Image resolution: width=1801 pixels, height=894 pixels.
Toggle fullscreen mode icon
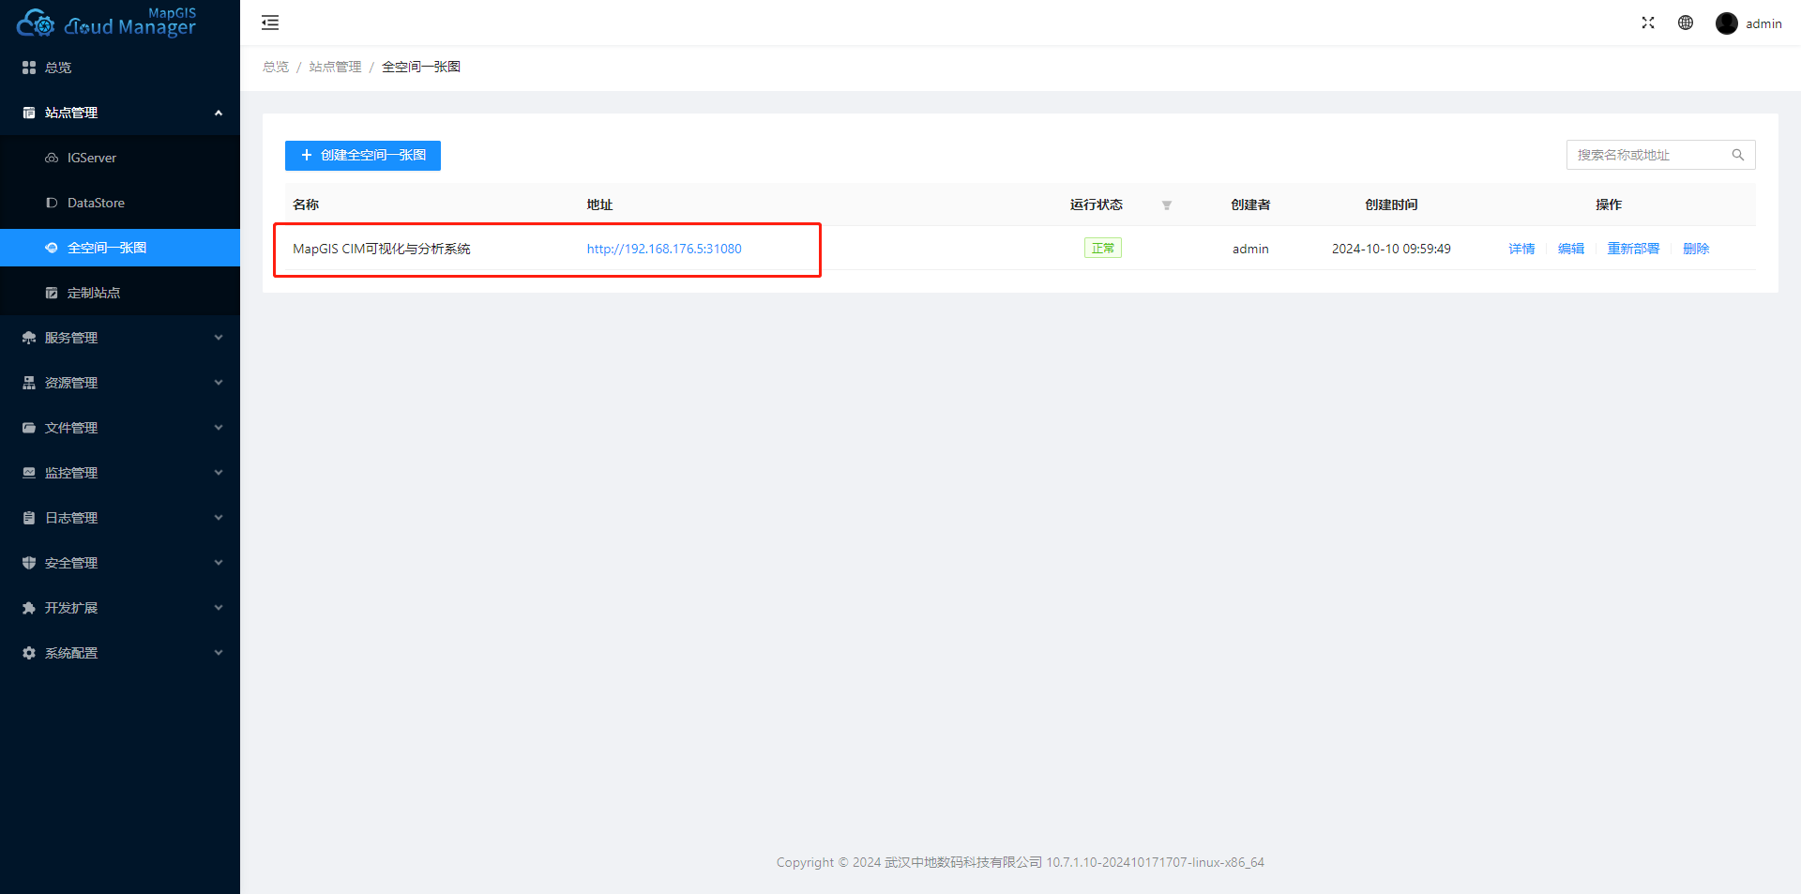pos(1648,23)
